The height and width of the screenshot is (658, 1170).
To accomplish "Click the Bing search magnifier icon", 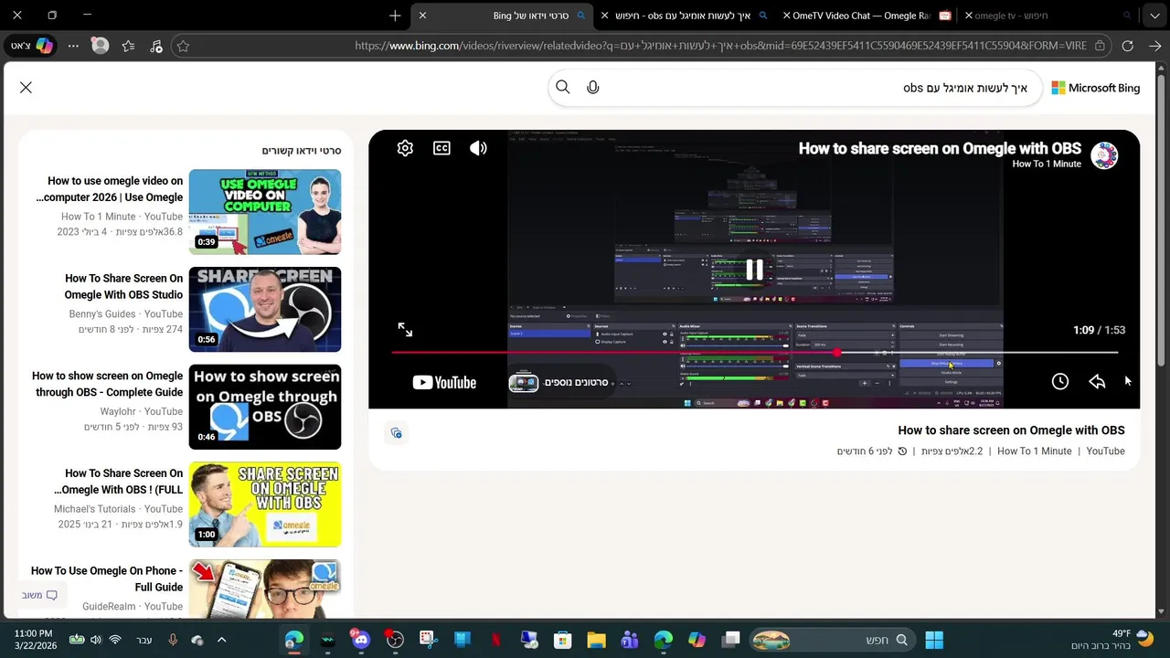I will (563, 88).
